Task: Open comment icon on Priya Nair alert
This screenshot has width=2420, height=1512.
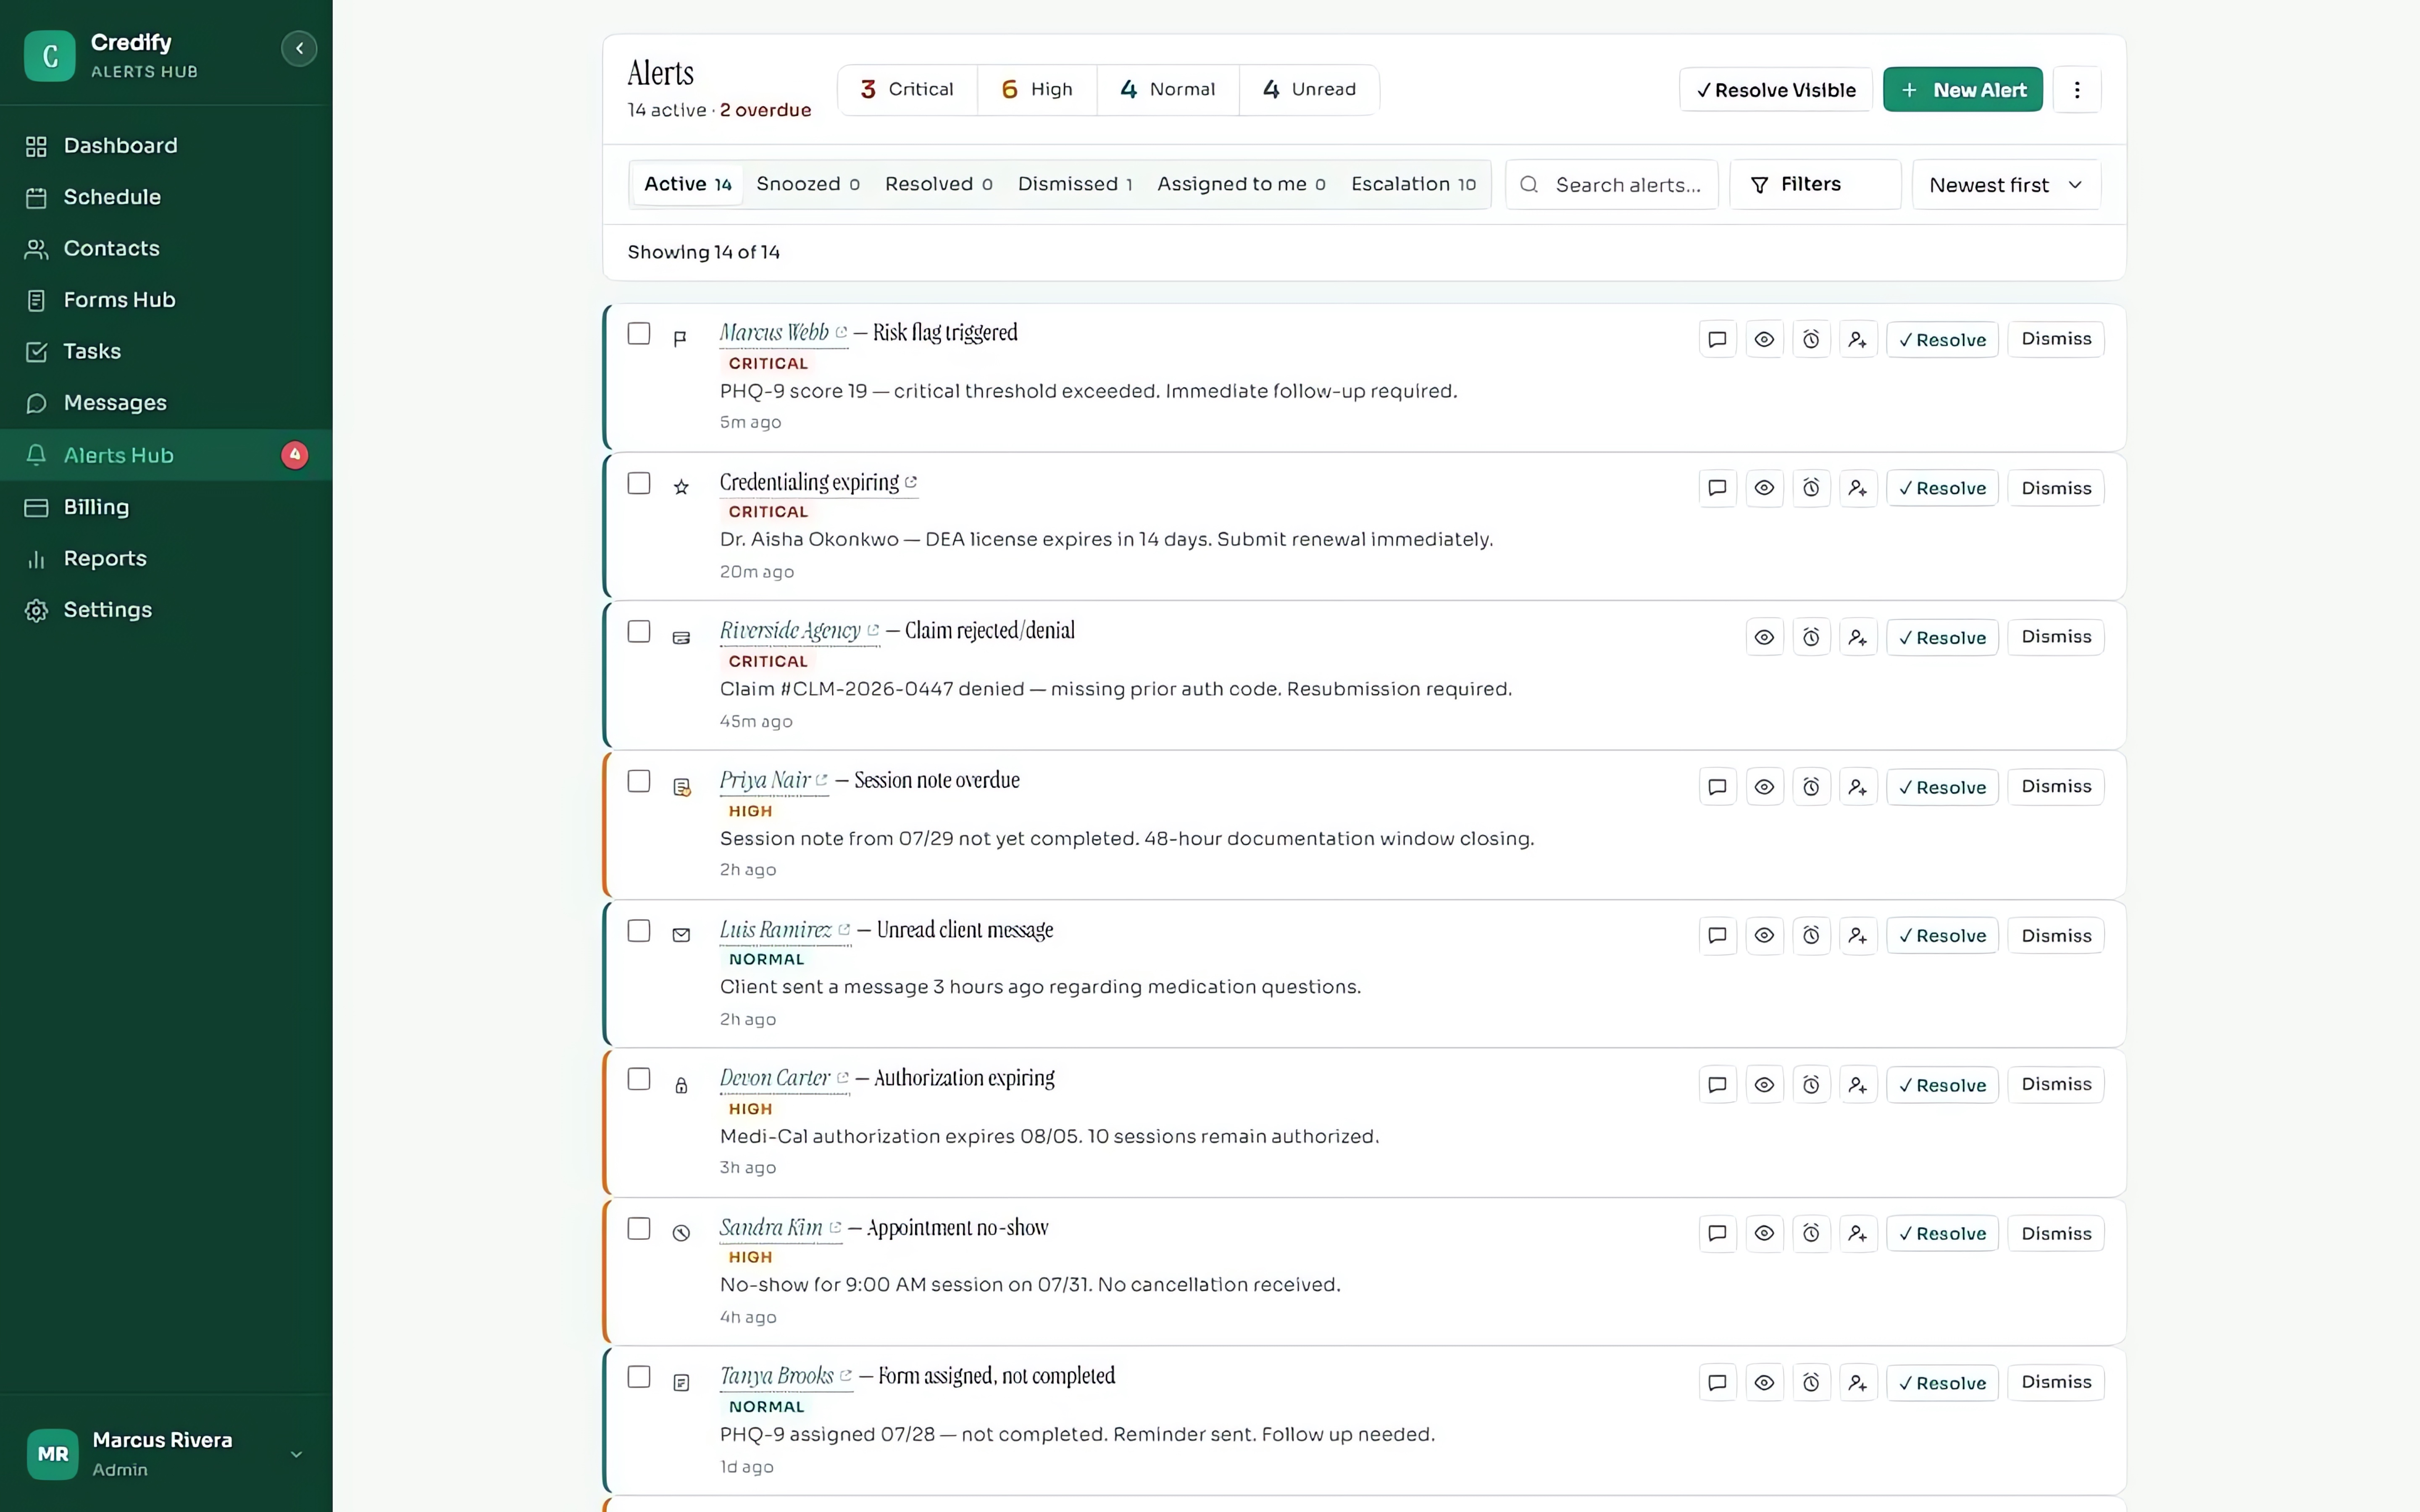Action: 1717,787
